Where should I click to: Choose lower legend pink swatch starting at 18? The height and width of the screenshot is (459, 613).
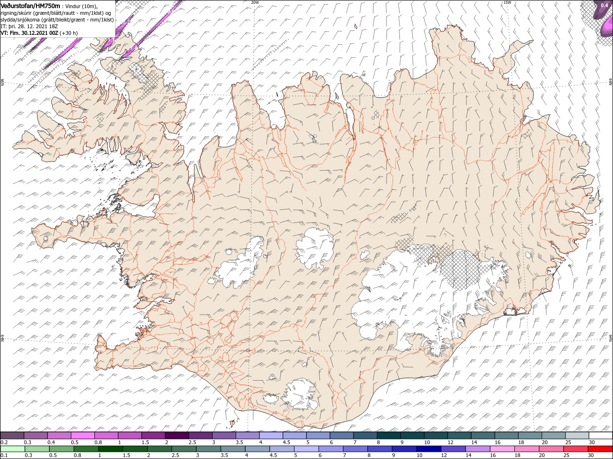click(x=526, y=449)
